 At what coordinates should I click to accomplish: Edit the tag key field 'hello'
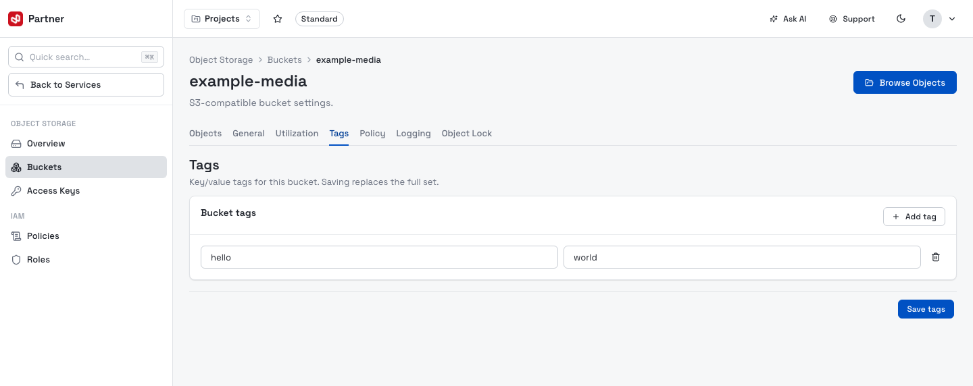pos(379,257)
